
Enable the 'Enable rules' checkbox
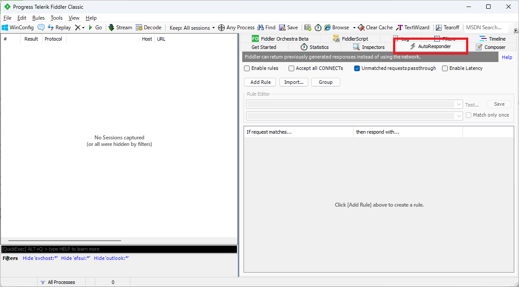[247, 69]
